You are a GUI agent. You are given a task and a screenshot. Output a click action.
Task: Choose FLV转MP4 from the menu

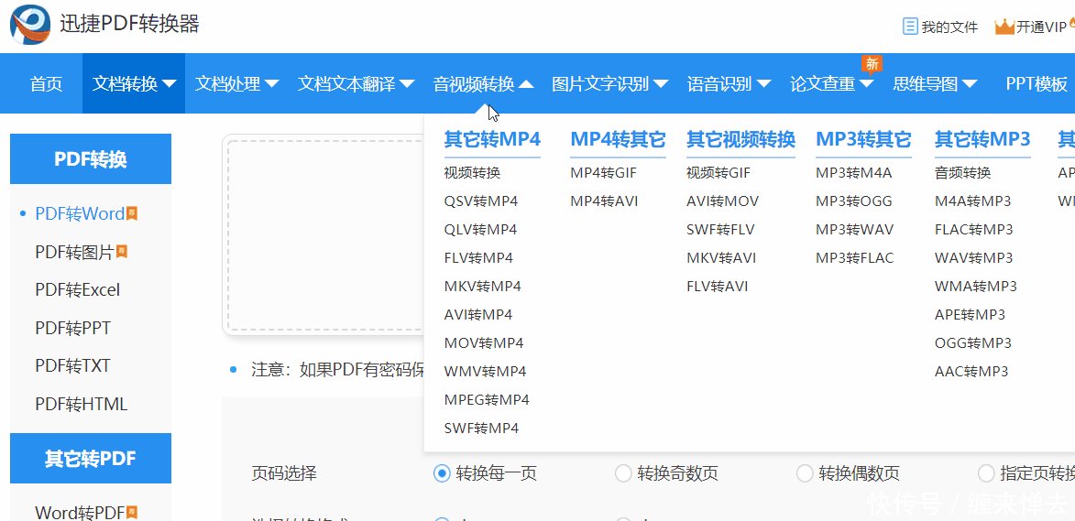(x=477, y=258)
